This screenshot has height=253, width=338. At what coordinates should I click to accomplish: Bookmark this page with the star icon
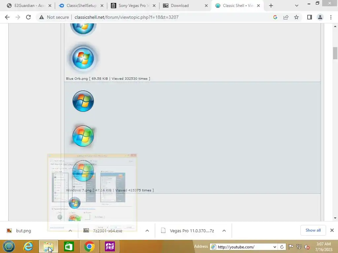tap(296, 17)
